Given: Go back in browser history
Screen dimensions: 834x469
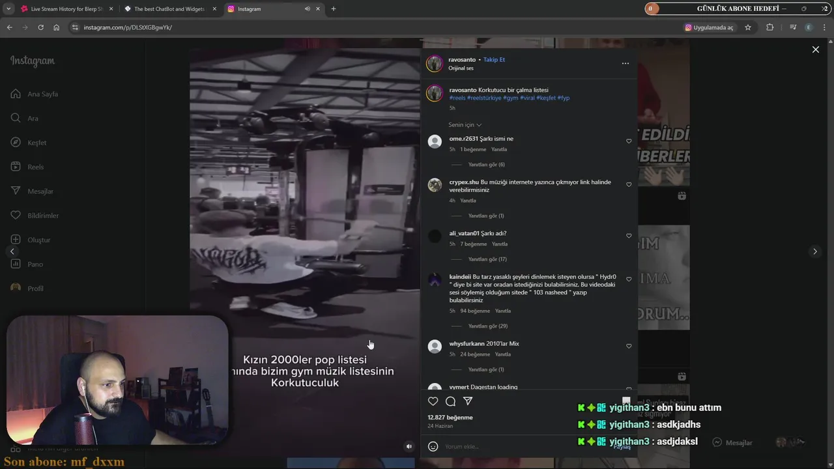Looking at the screenshot, I should click(x=9, y=27).
